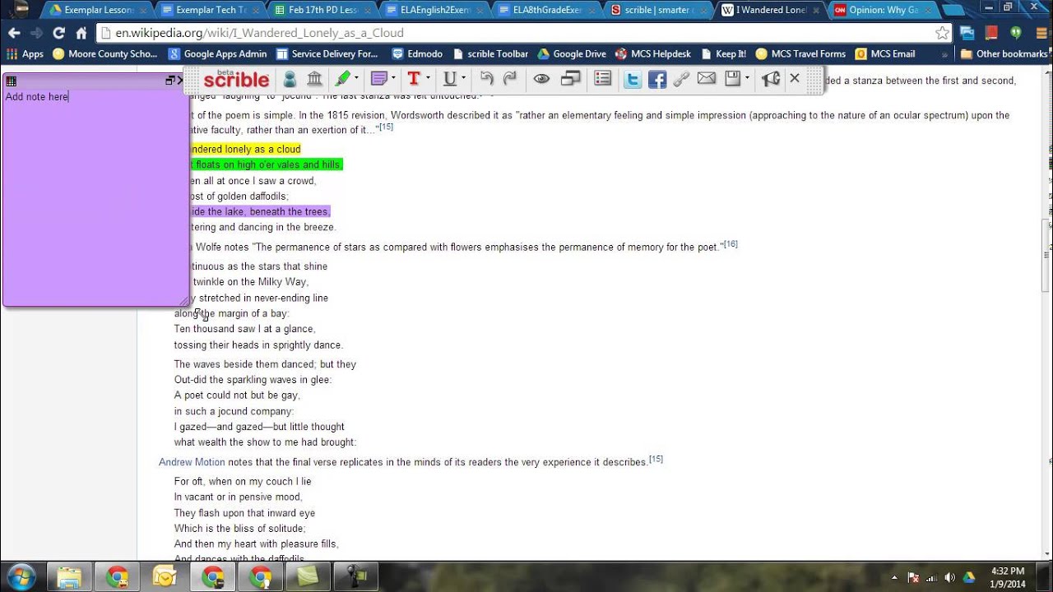Close the scrible toolbar
This screenshot has height=592, width=1053.
795,78
